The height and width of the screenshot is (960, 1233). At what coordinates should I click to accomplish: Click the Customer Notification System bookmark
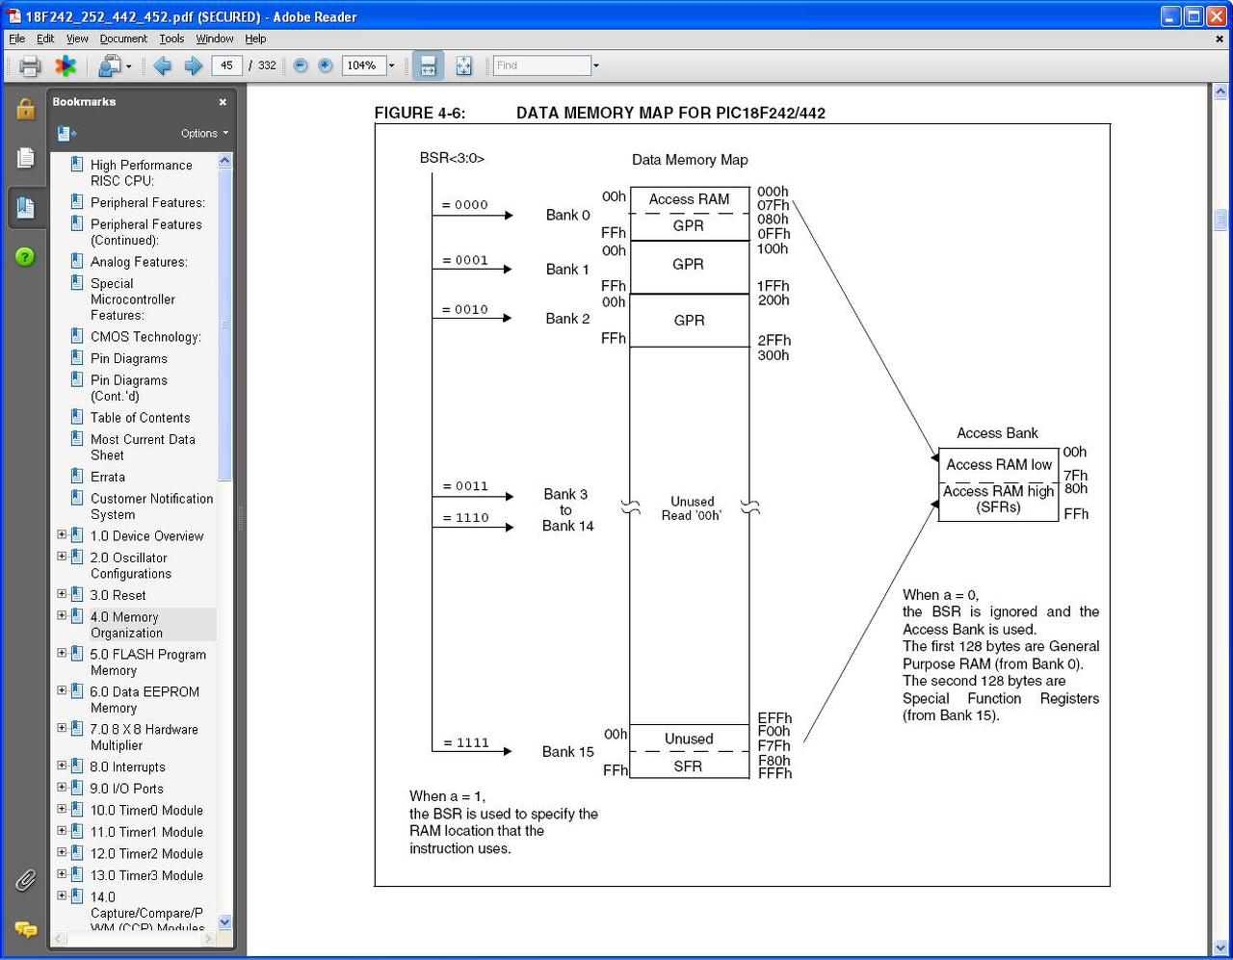[x=151, y=506]
